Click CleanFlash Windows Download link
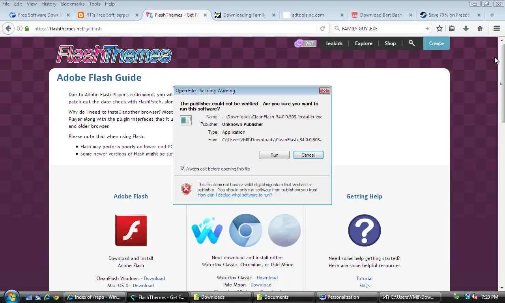The width and height of the screenshot is (505, 303). coord(154,279)
